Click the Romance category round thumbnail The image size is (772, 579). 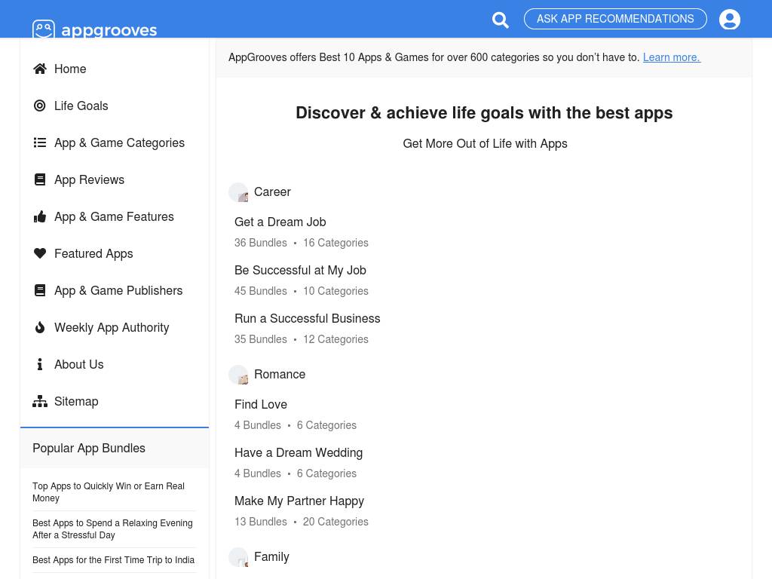coord(238,375)
